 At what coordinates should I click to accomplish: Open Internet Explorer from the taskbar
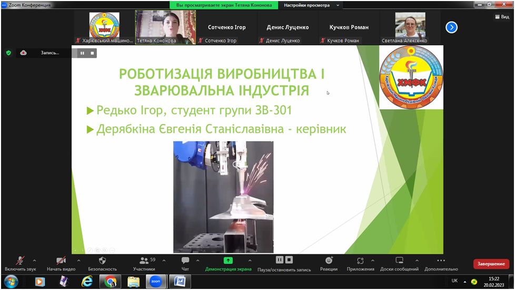tap(87, 282)
